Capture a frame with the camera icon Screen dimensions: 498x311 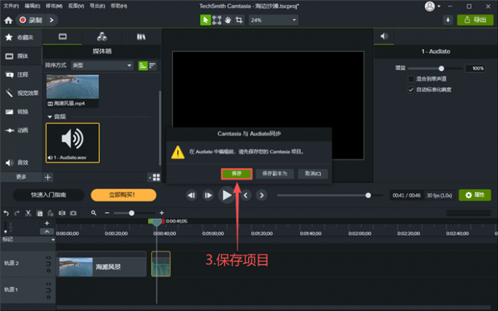point(73,213)
